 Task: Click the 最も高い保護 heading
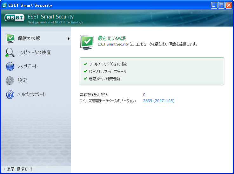pos(112,38)
